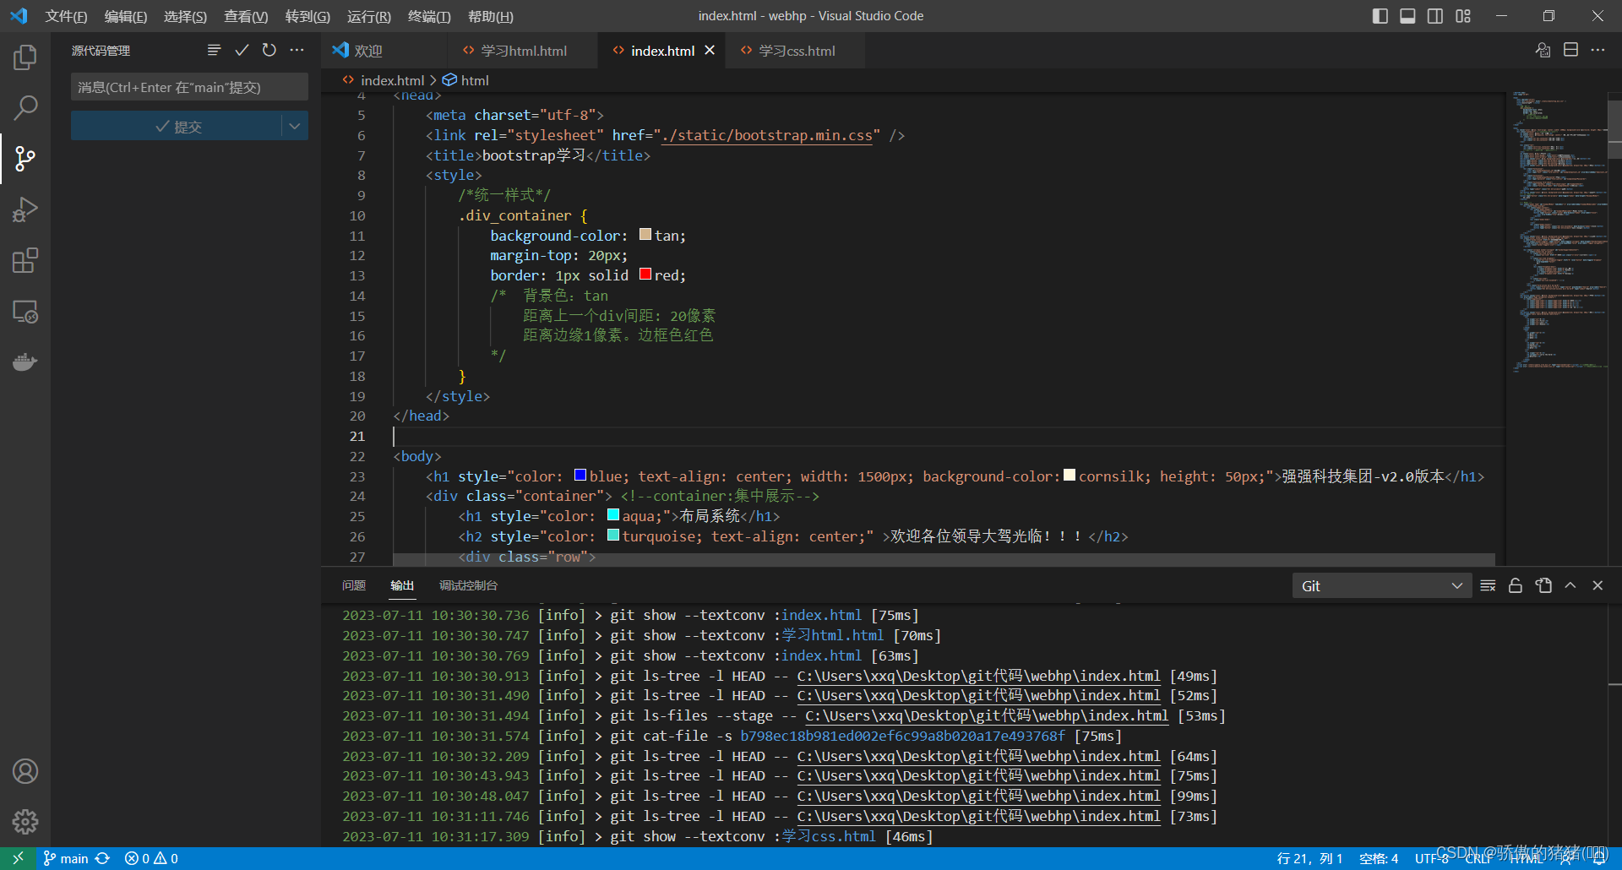Clear the output panel
Screen dimensions: 1622x870
(x=1488, y=585)
